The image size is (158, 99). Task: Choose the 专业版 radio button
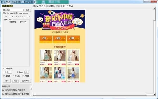pos(14,76)
